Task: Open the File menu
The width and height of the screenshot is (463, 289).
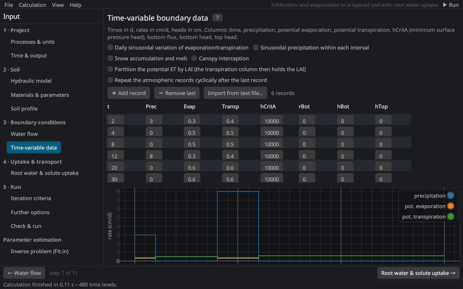Action: coord(9,5)
